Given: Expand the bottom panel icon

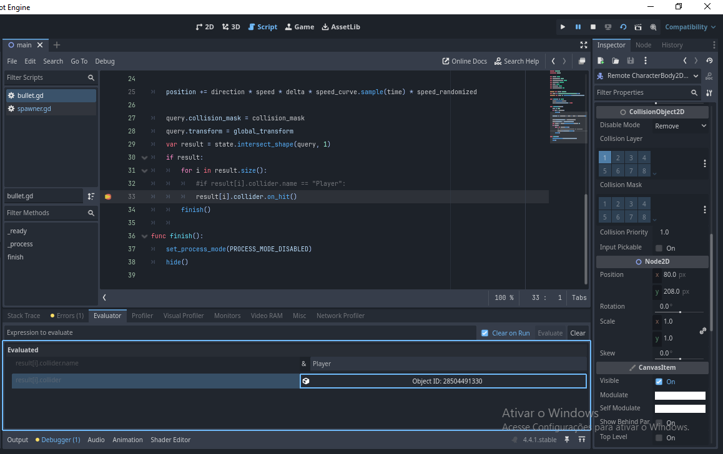Looking at the screenshot, I should point(582,440).
